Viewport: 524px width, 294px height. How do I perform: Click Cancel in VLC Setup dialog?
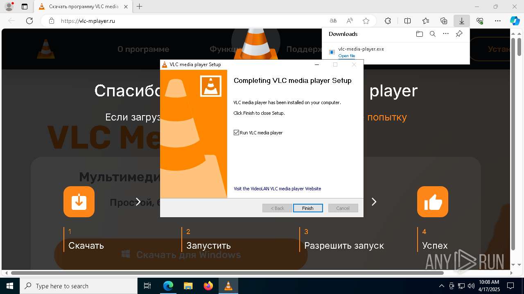coord(343,208)
